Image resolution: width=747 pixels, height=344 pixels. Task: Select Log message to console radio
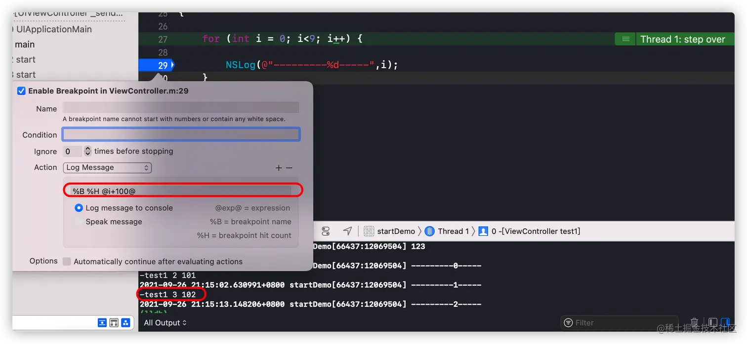pyautogui.click(x=79, y=208)
